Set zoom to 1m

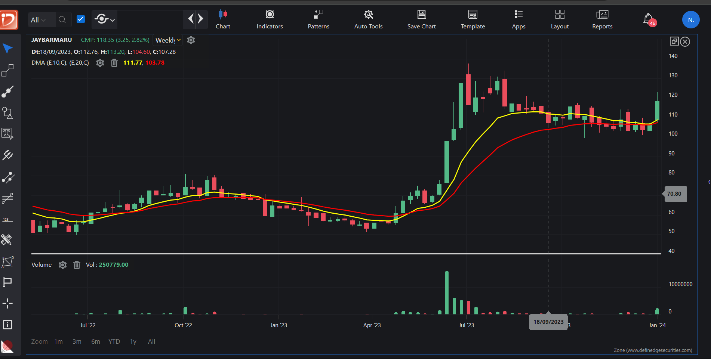(x=58, y=341)
